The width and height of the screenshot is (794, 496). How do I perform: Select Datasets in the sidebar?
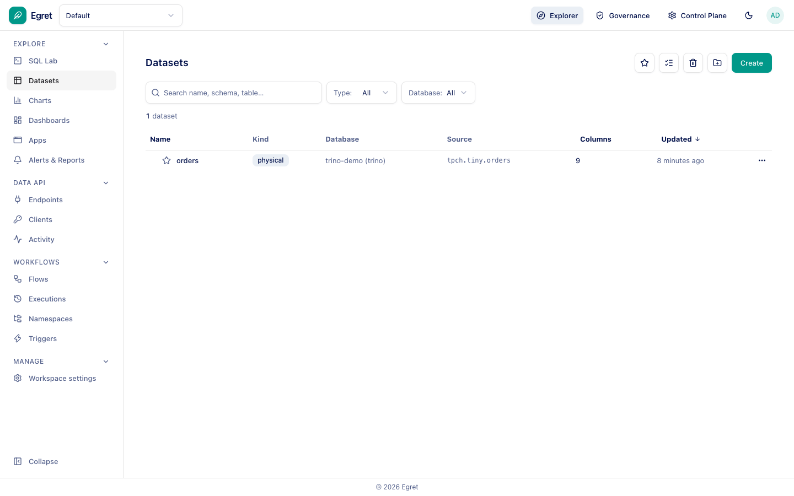62,80
